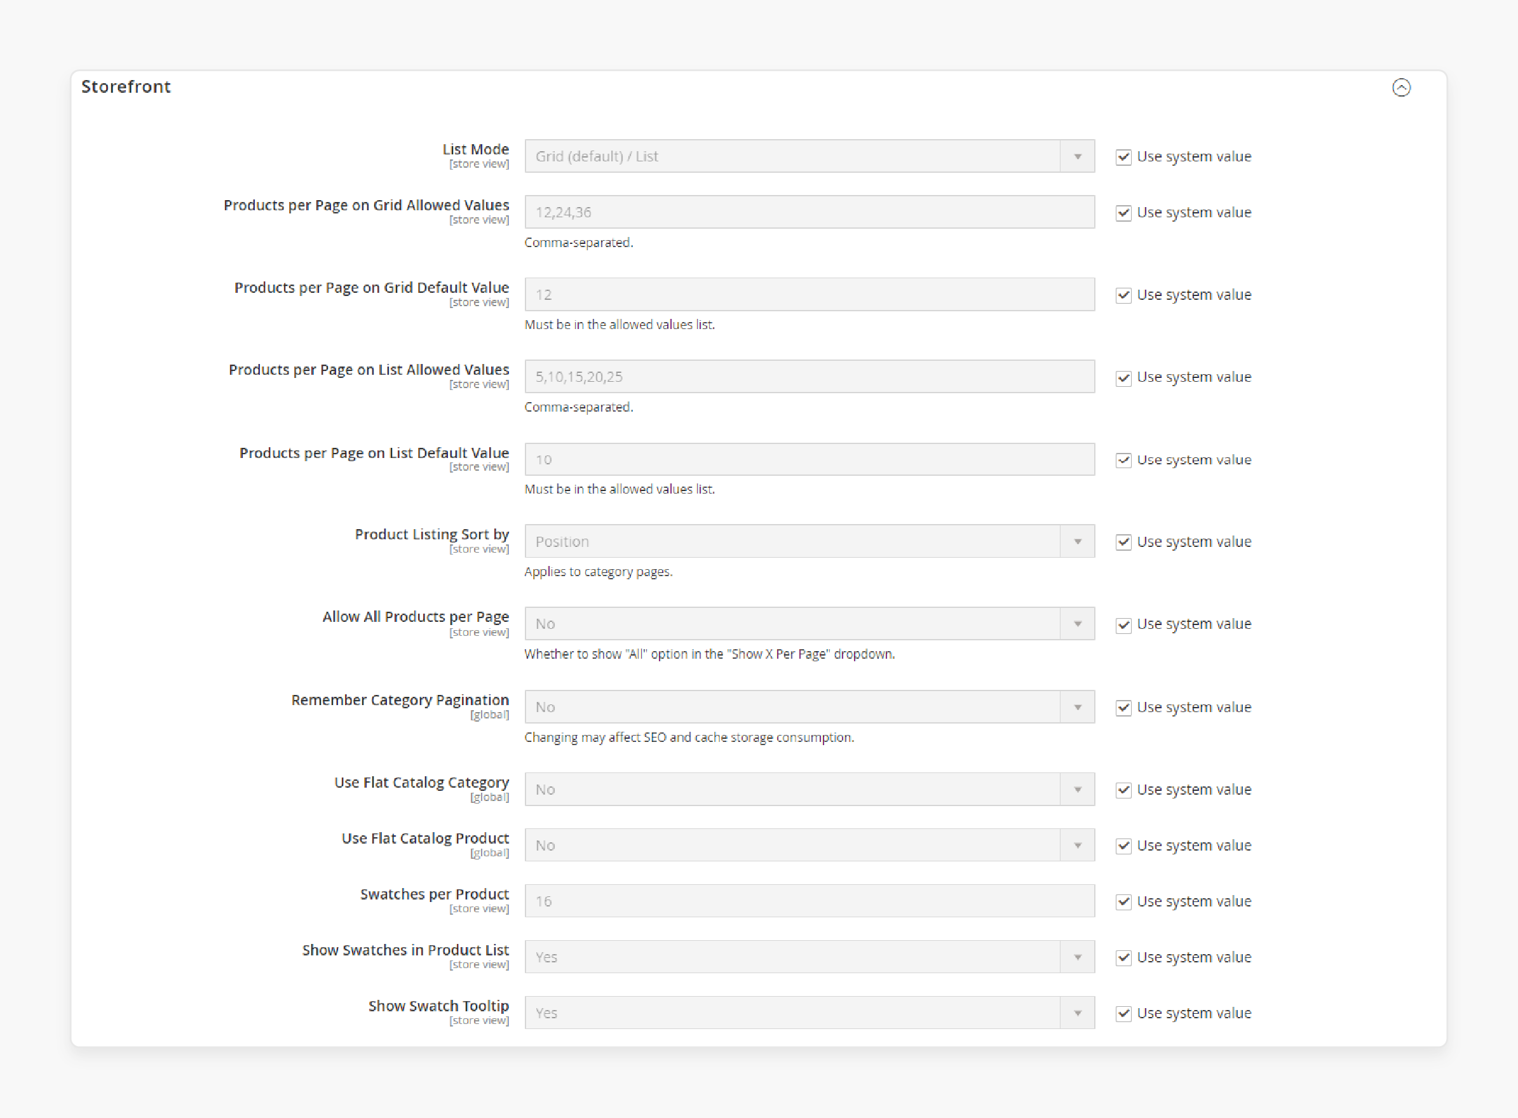Click the List Mode label

(476, 149)
